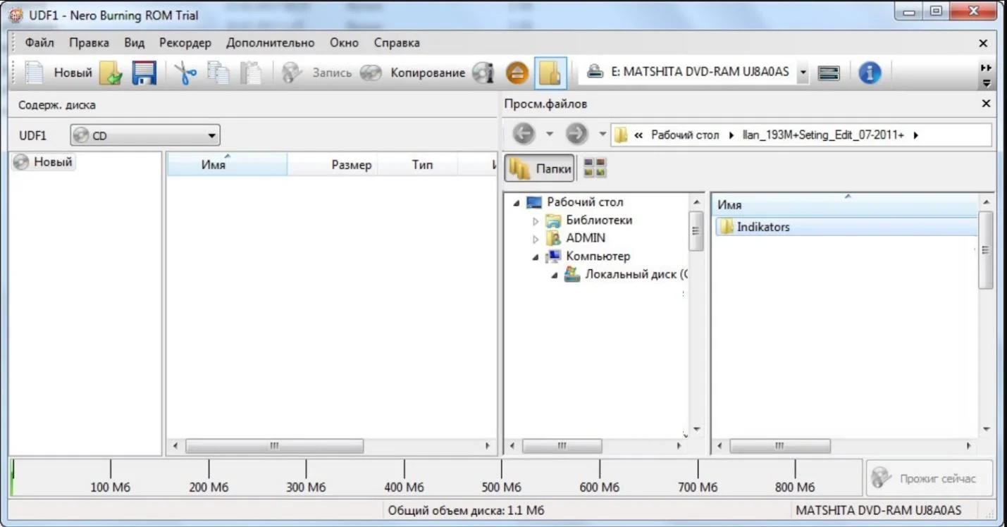Click MATSHITA DVD-RAM UJ8A0AS in status bar
Screen dimensions: 1007x527
coord(878,510)
